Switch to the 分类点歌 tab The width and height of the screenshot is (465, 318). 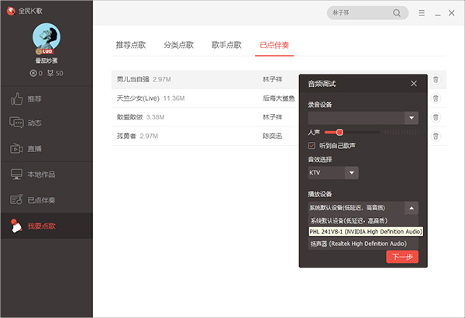179,45
